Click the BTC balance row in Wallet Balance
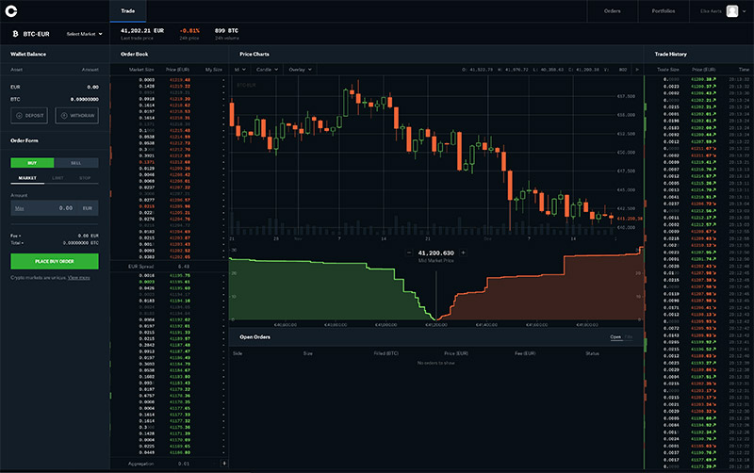Viewport: 754px width, 473px height. 55,99
